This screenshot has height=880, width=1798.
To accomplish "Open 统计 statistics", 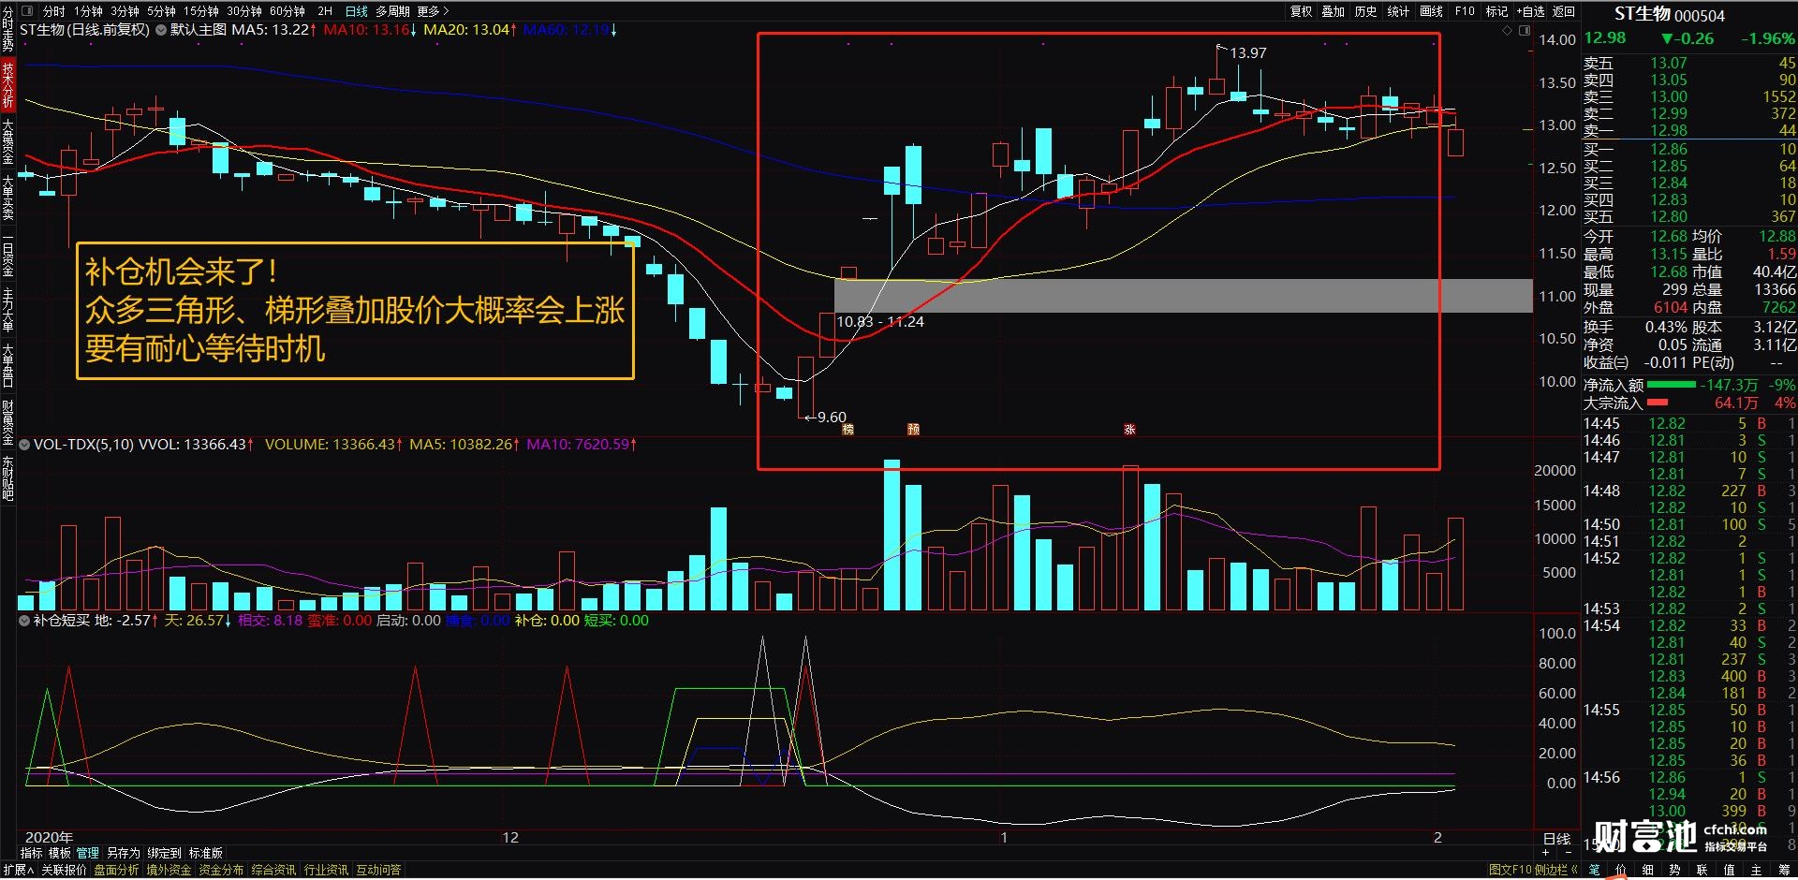I will pyautogui.click(x=1398, y=11).
